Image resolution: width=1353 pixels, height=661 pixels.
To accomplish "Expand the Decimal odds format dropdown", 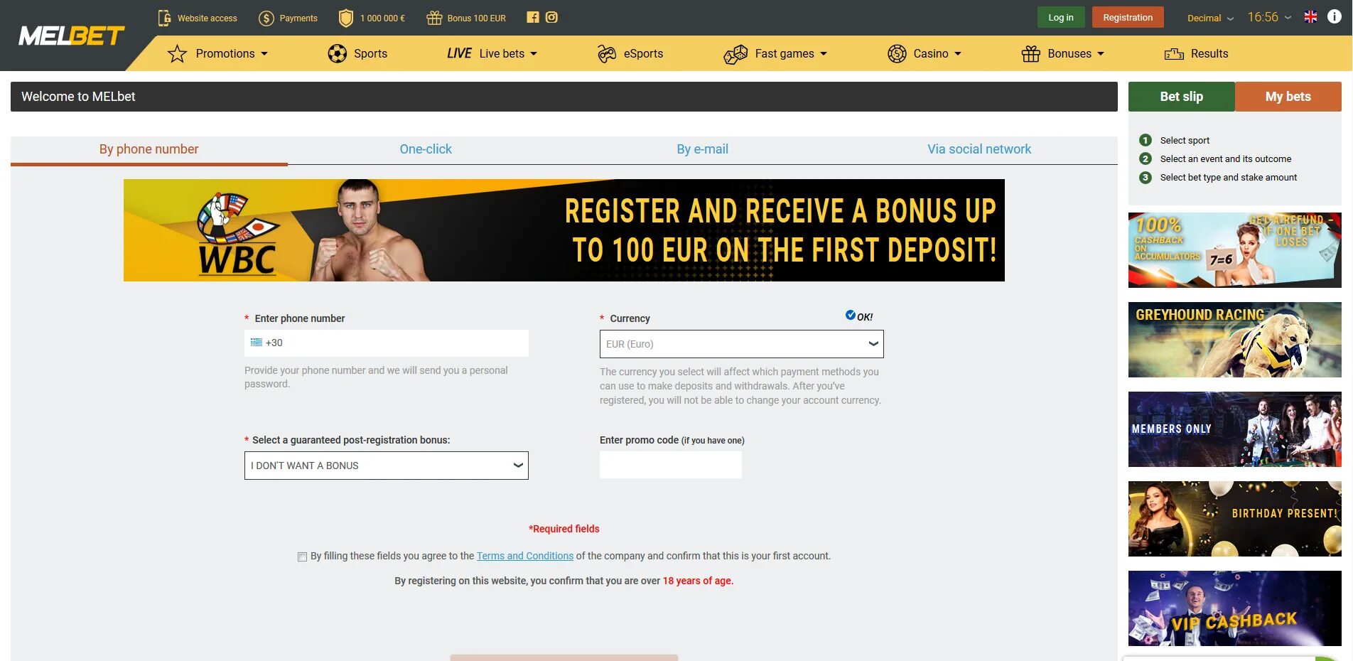I will click(1210, 18).
